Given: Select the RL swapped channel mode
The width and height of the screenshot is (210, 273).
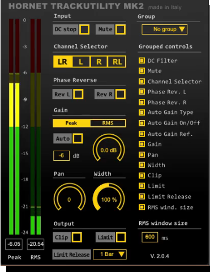Looking at the screenshot, I should [117, 62].
